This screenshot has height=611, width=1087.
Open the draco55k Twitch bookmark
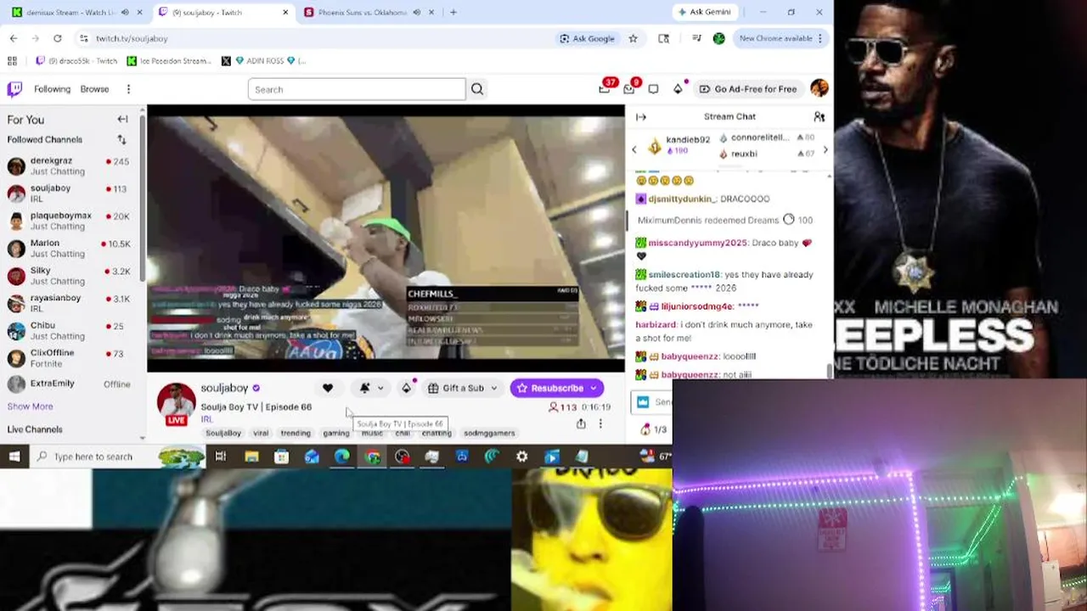76,61
